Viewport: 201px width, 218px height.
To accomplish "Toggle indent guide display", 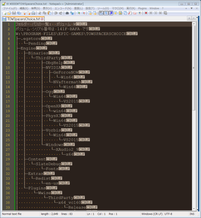I will point(111,13).
